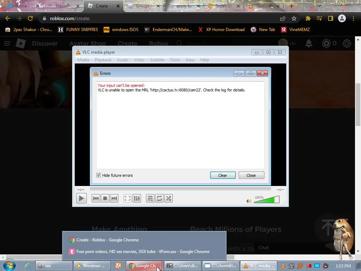Open Roblox hamburger menu
Screen dimensions: 361x271
[x=7, y=43]
